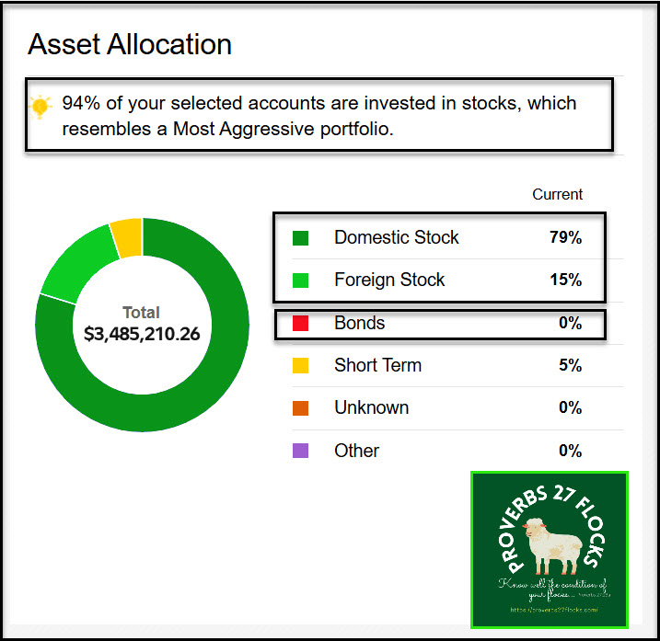Open the Bonds allocation row
Viewport: 660px width, 641px height.
pos(360,324)
